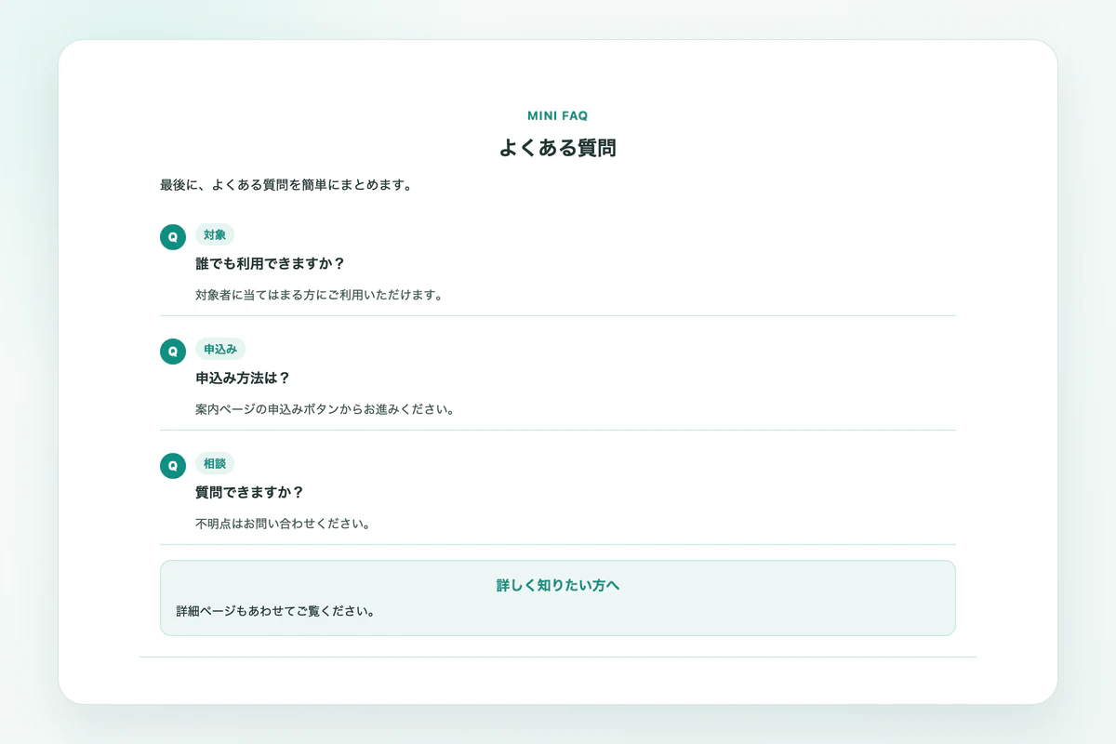This screenshot has width=1116, height=744.
Task: Select the 対象 tag
Action: point(215,234)
